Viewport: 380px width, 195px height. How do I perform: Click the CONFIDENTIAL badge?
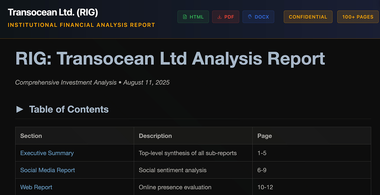tap(308, 17)
